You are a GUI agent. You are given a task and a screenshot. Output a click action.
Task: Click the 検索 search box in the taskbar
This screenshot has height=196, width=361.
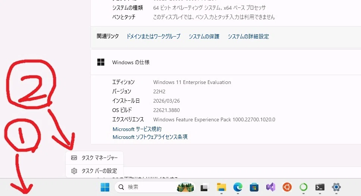(x=155, y=187)
